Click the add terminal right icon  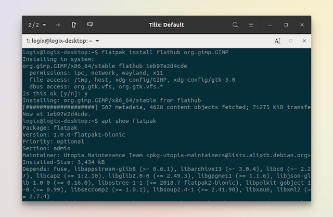coord(74,25)
